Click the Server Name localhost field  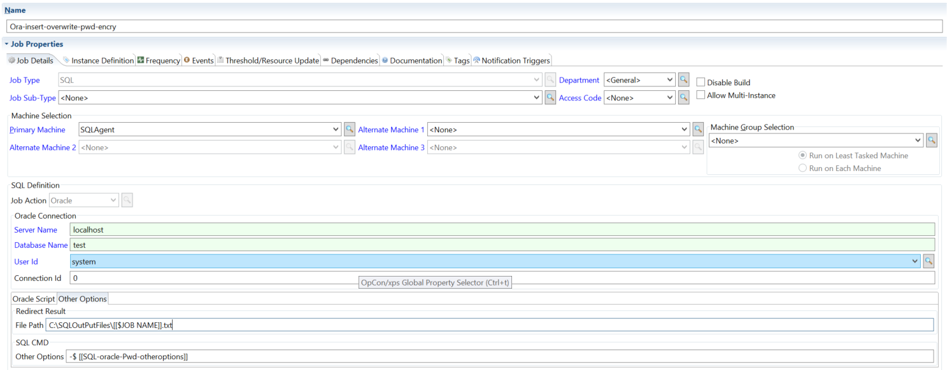502,230
